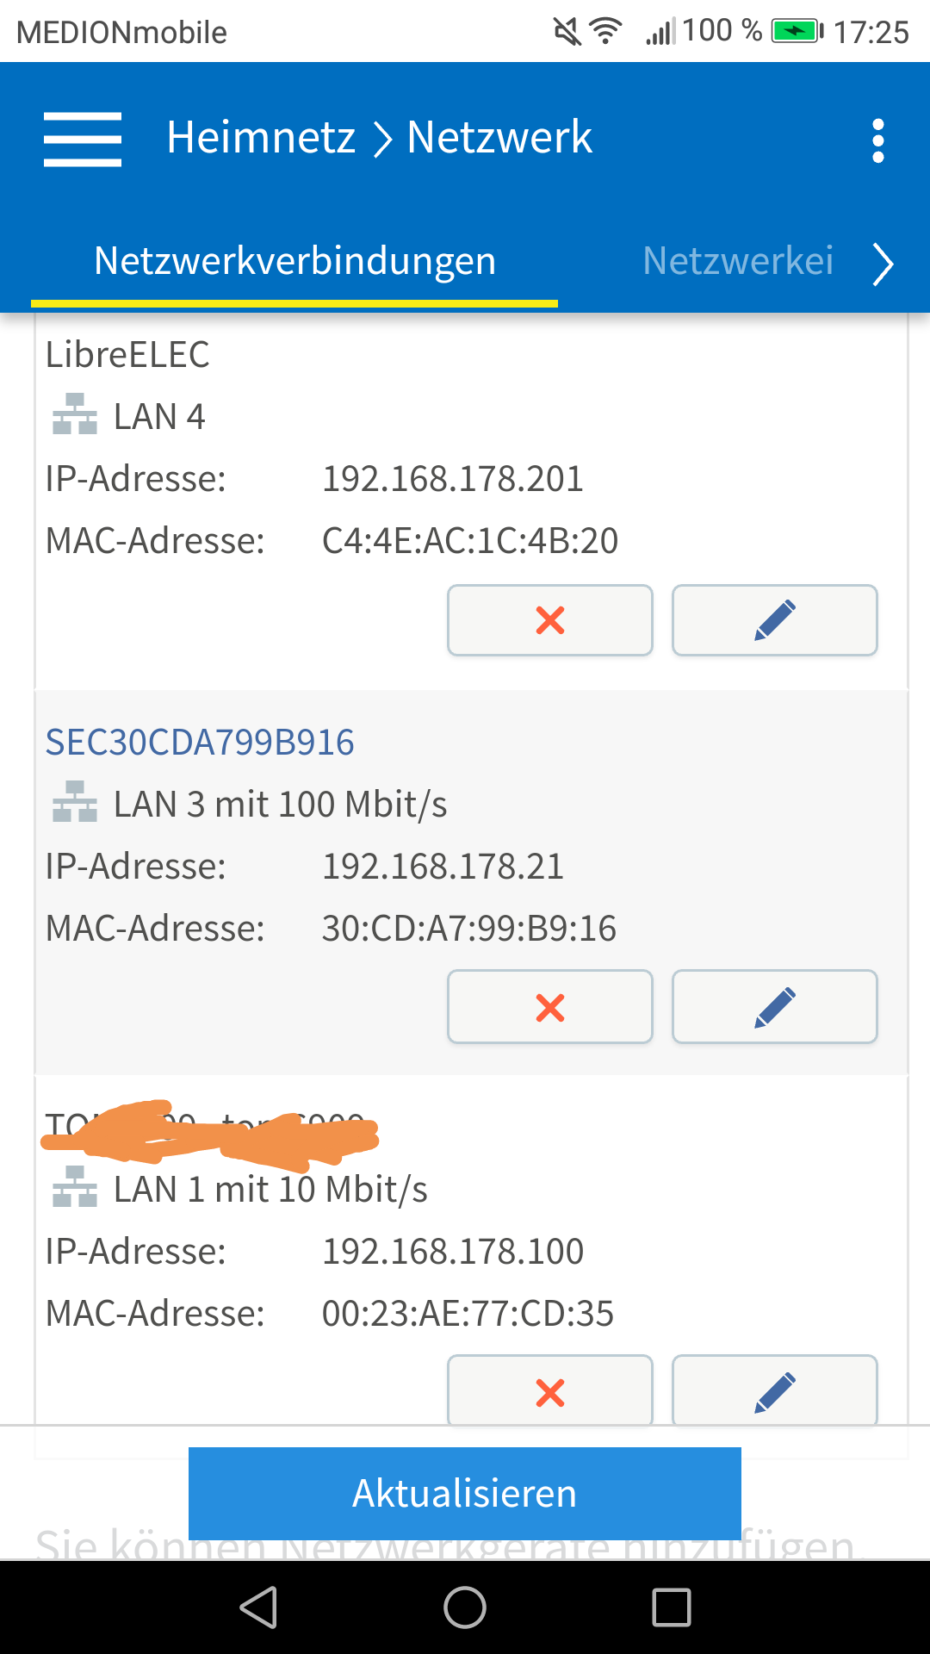930x1654 pixels.
Task: Tap the LAN 3 network icon
Action: pyautogui.click(x=75, y=802)
